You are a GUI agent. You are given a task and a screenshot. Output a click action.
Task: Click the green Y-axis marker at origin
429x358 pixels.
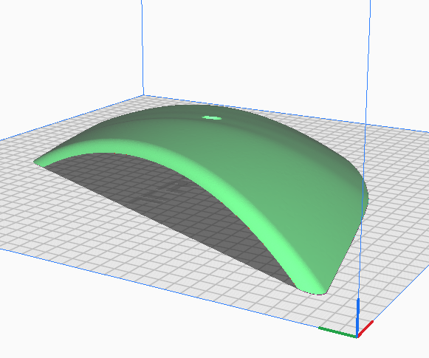pyautogui.click(x=338, y=332)
